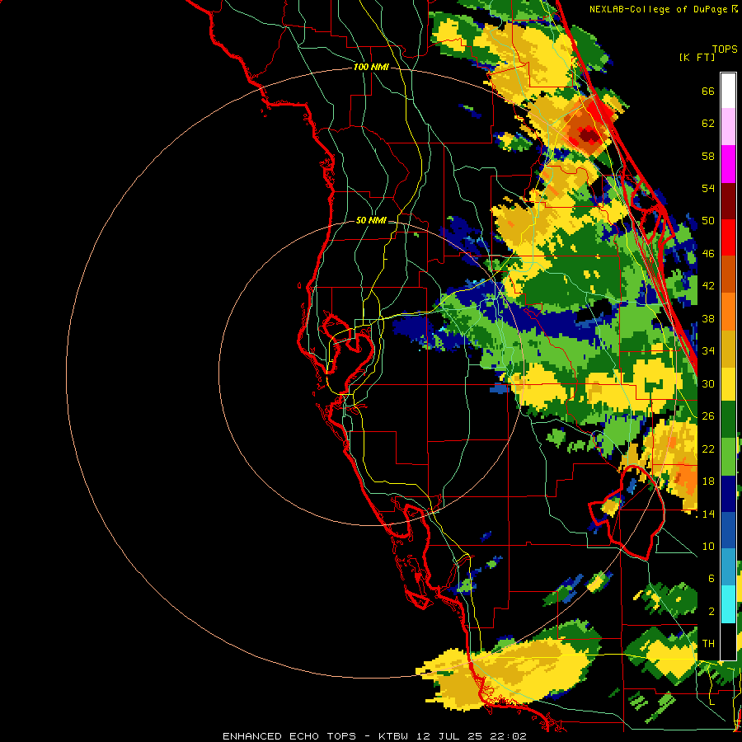The image size is (742, 742).
Task: Click the 50 value on the legend
Action: click(x=708, y=221)
